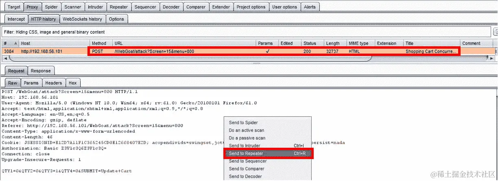Image resolution: width=498 pixels, height=181 pixels.
Task: Switch to the Repeater tab
Action: click(x=119, y=6)
